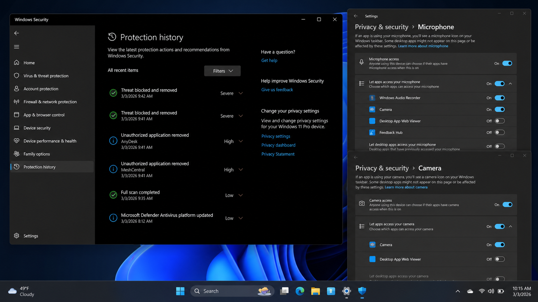This screenshot has width=538, height=302.
Task: Expand Defender Antivirus platform updated entry
Action: [x=241, y=218]
